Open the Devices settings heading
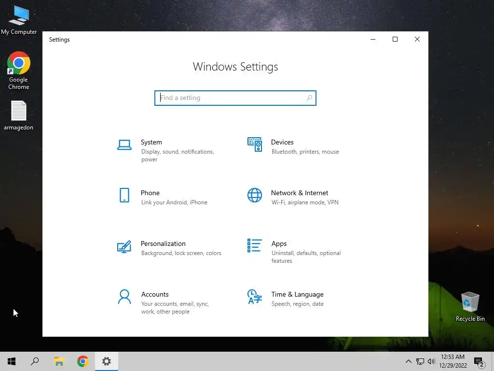494x371 pixels. [282, 143]
